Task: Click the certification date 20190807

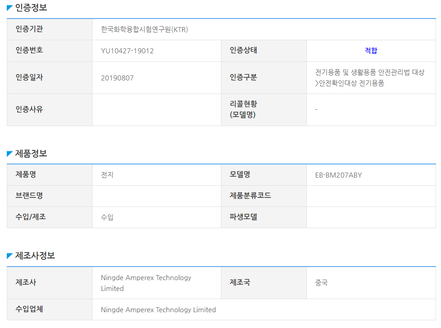Action: [x=117, y=78]
